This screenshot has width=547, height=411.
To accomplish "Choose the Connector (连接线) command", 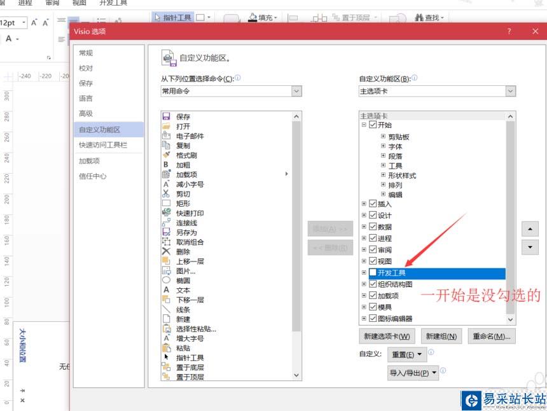I will pos(186,223).
